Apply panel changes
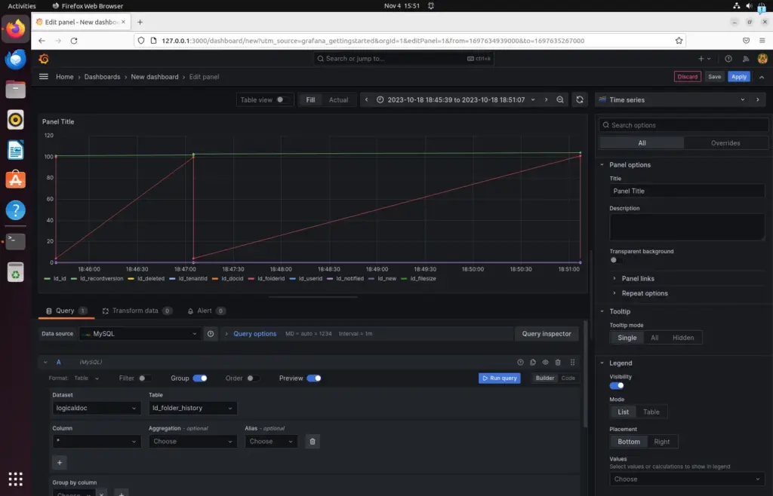Screen dimensions: 773x496 coord(738,77)
